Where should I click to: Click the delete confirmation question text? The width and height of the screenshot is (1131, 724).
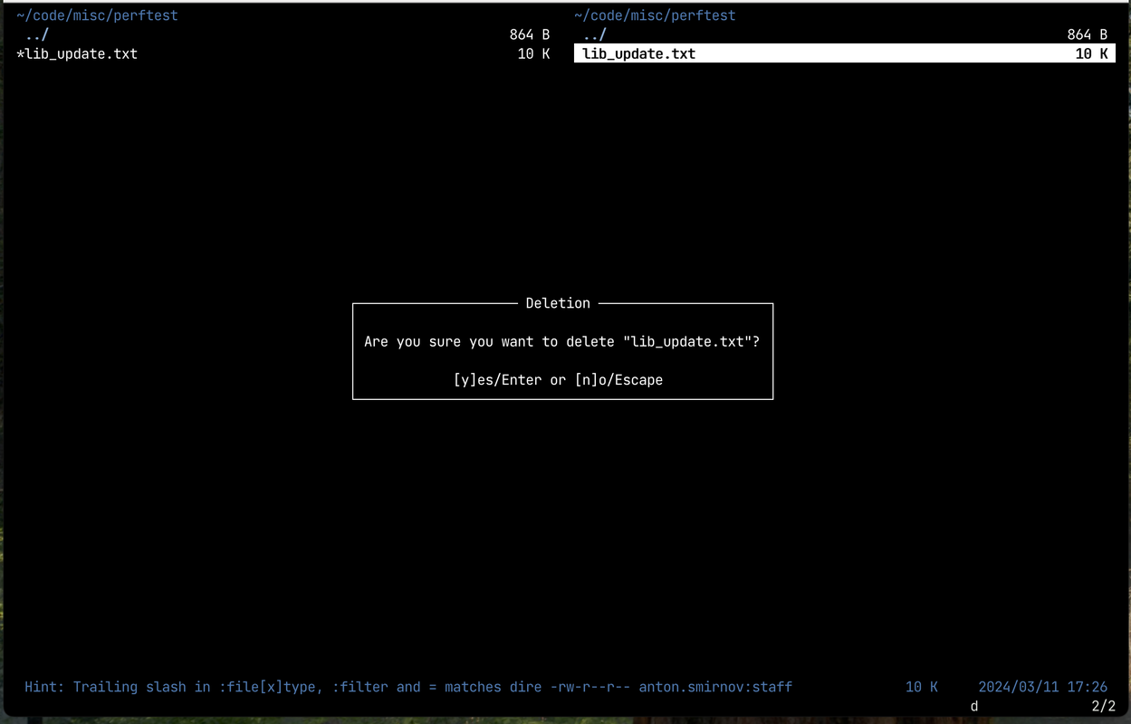(561, 342)
